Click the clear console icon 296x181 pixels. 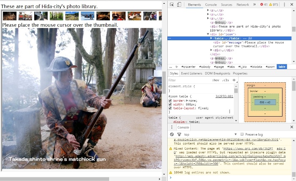pos(172,134)
